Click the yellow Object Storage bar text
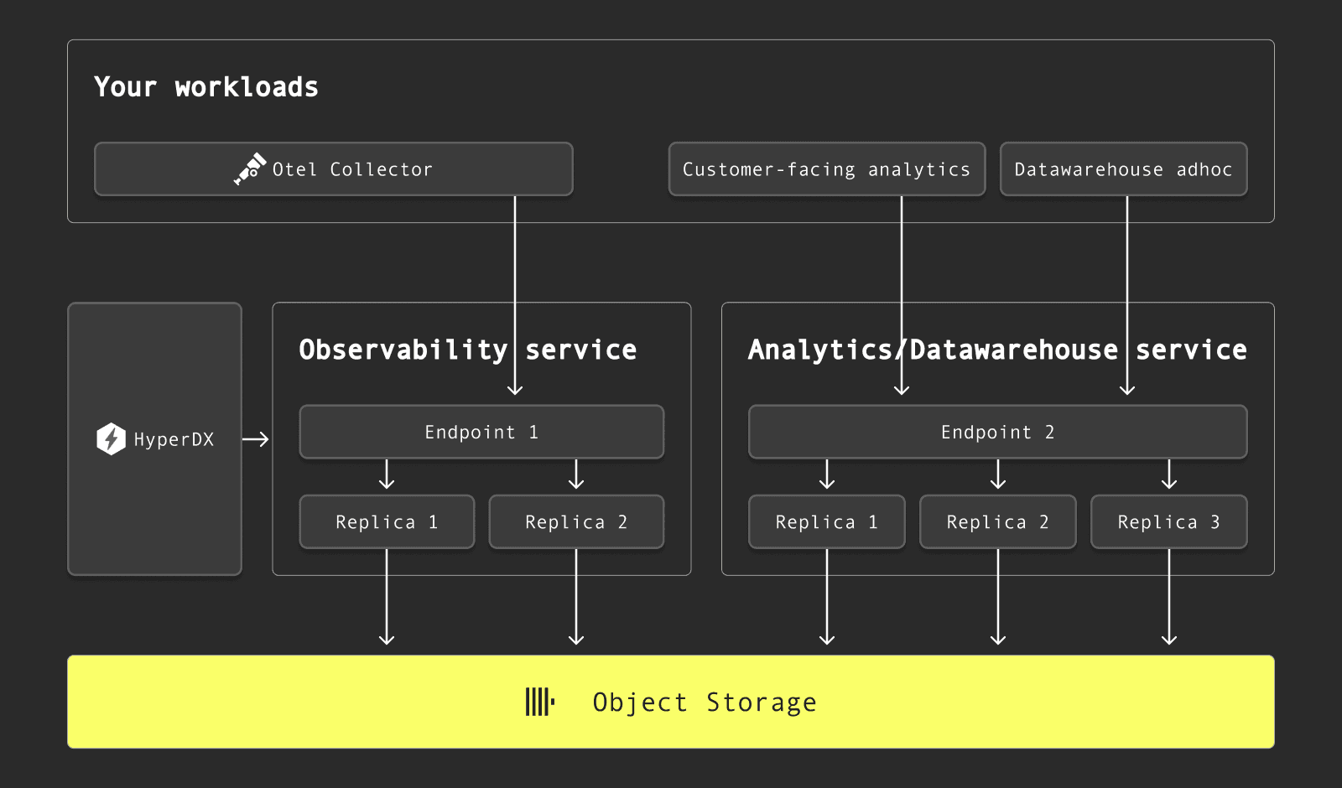1342x788 pixels. pyautogui.click(x=705, y=702)
